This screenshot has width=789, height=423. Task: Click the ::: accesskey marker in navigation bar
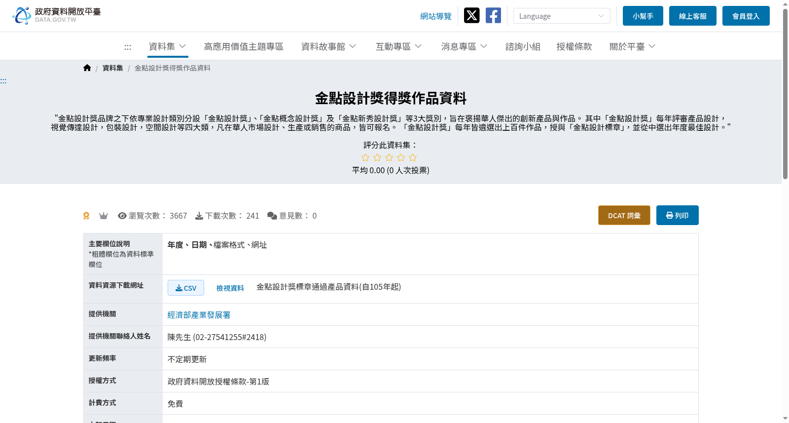pyautogui.click(x=128, y=47)
